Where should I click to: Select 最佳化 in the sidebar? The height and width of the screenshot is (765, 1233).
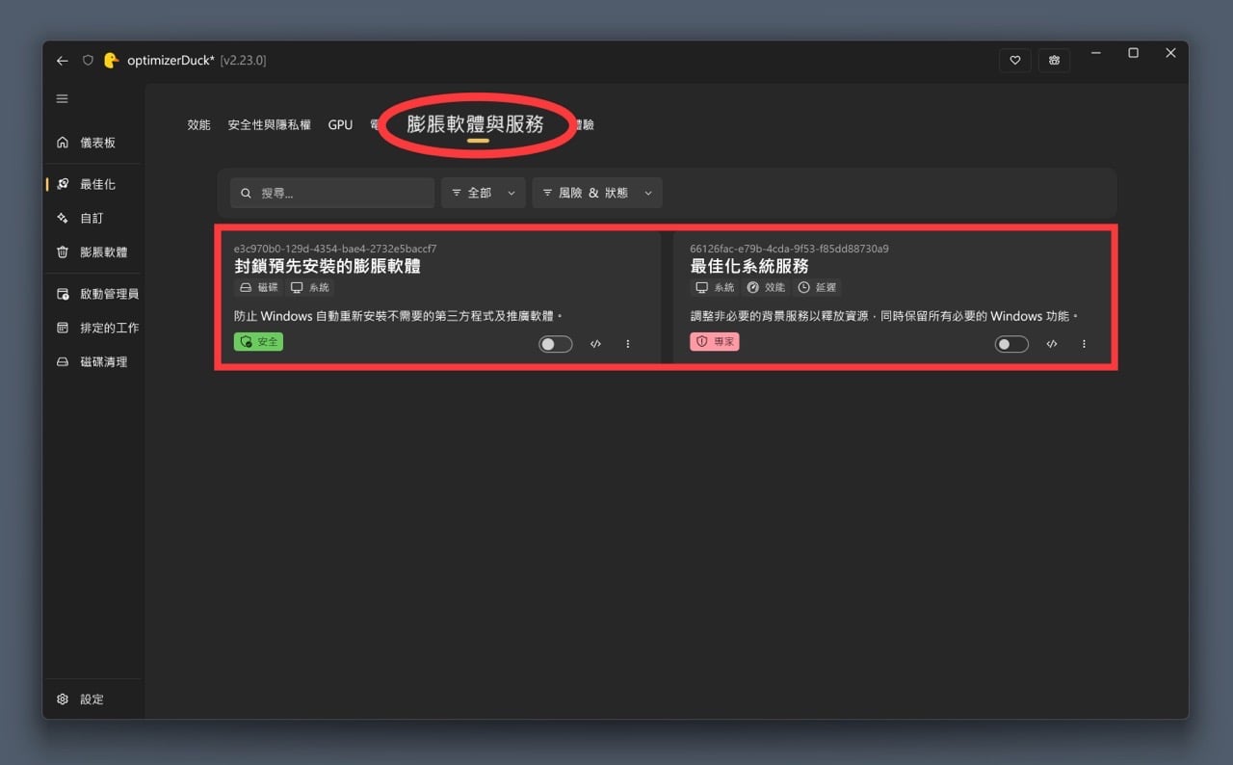pos(93,184)
